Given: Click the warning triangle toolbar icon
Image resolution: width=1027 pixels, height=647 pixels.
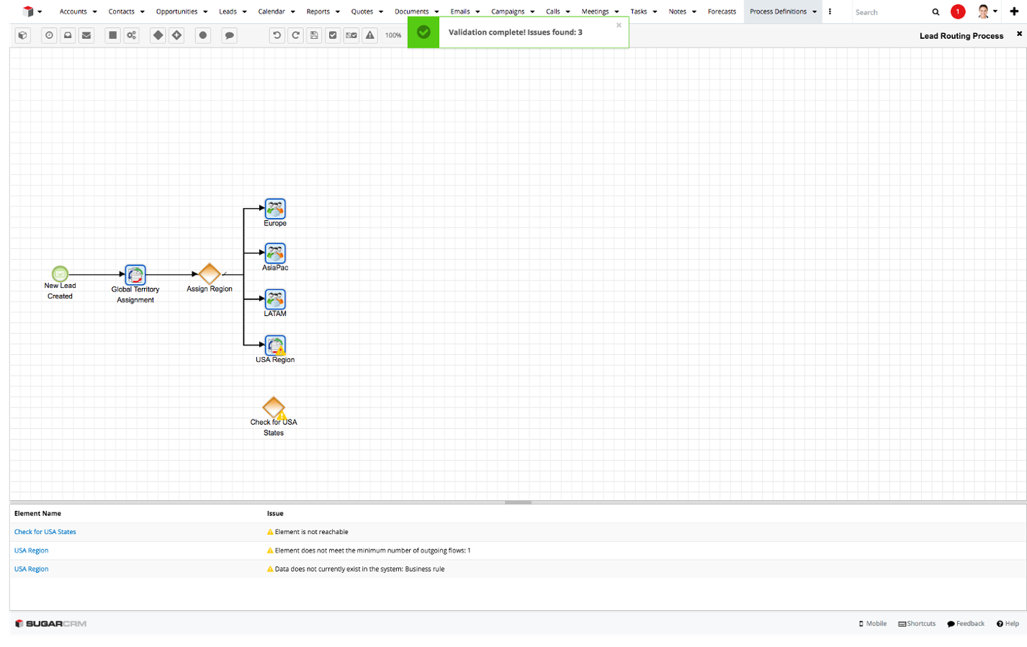Looking at the screenshot, I should point(369,35).
